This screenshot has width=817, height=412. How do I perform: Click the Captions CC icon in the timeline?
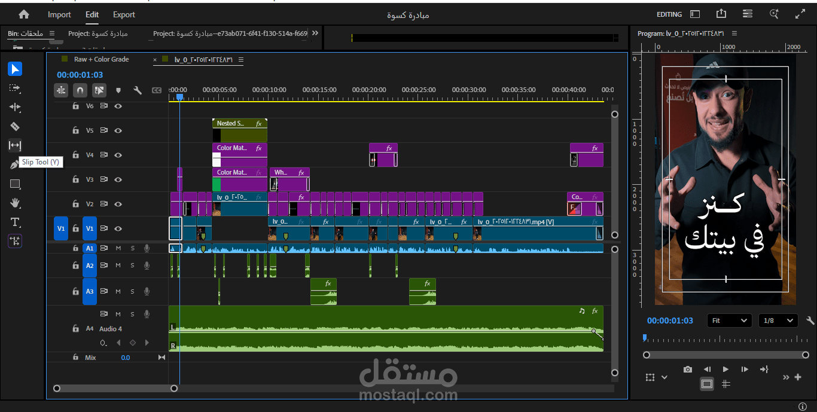156,90
